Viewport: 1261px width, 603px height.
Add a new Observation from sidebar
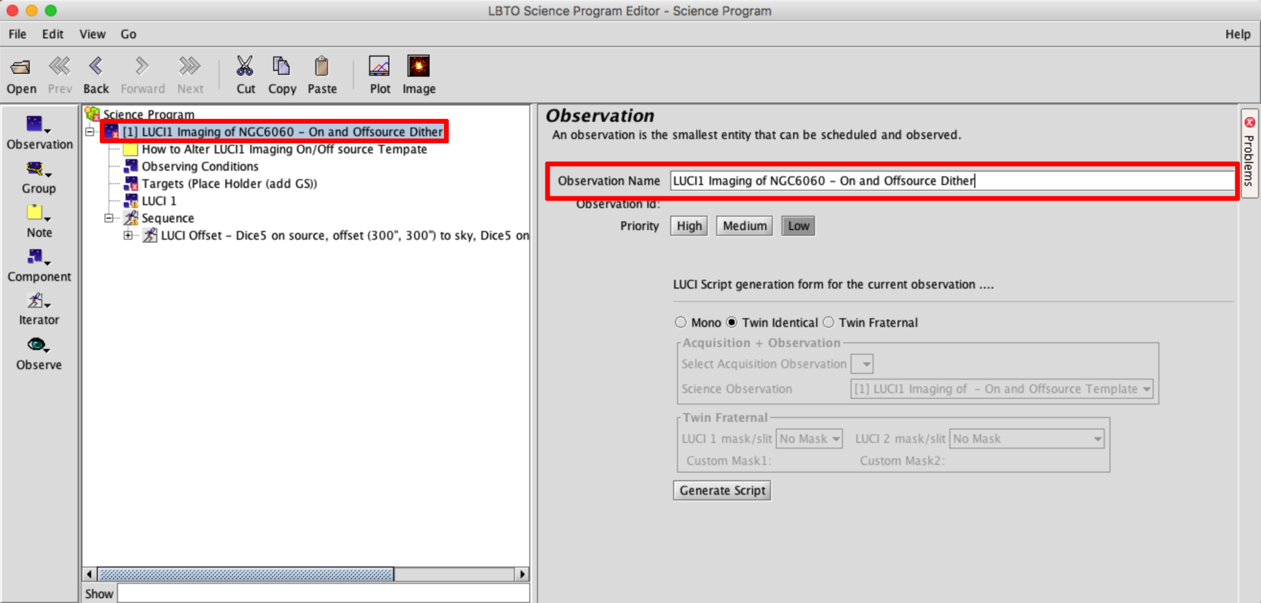tap(39, 133)
